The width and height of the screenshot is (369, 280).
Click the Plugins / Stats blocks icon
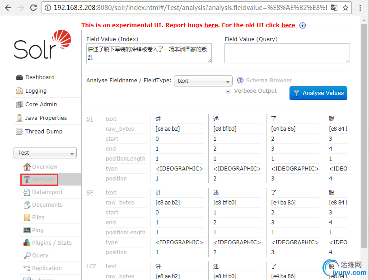click(x=27, y=243)
